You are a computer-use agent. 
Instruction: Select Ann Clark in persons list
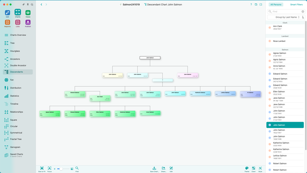[x=285, y=28]
